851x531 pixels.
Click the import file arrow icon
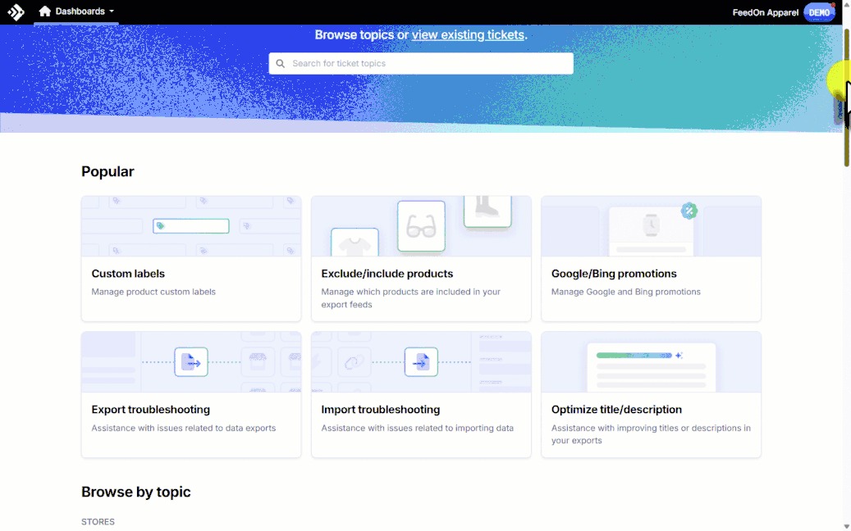tap(421, 362)
